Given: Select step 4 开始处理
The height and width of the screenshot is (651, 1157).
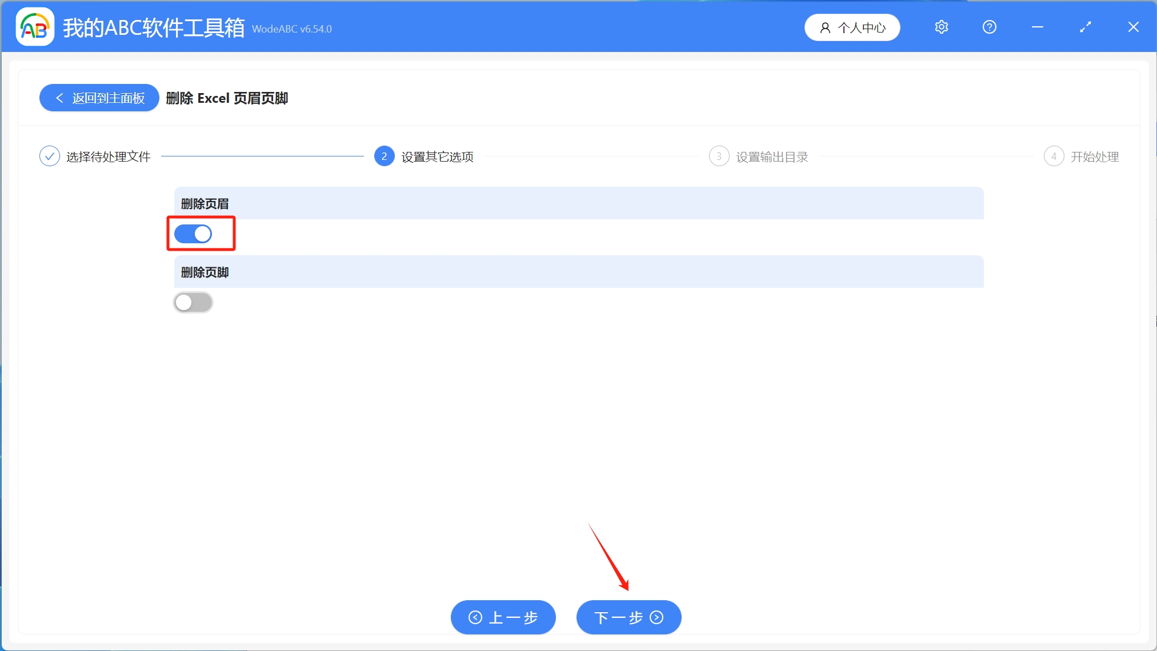Looking at the screenshot, I should (x=1054, y=155).
